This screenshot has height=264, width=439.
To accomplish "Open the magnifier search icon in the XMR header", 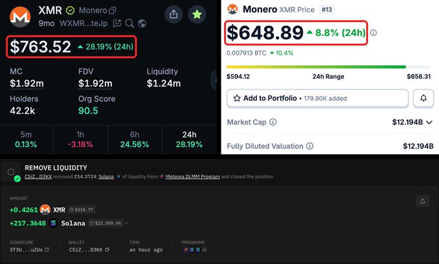I will 129,23.
